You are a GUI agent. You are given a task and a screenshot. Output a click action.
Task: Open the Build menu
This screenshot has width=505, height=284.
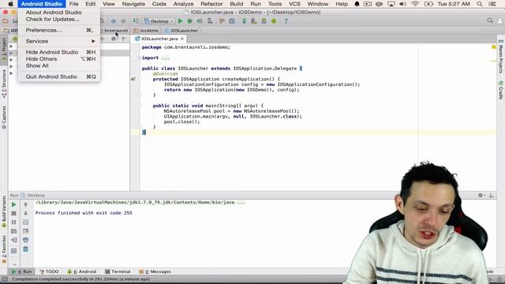pyautogui.click(x=237, y=4)
